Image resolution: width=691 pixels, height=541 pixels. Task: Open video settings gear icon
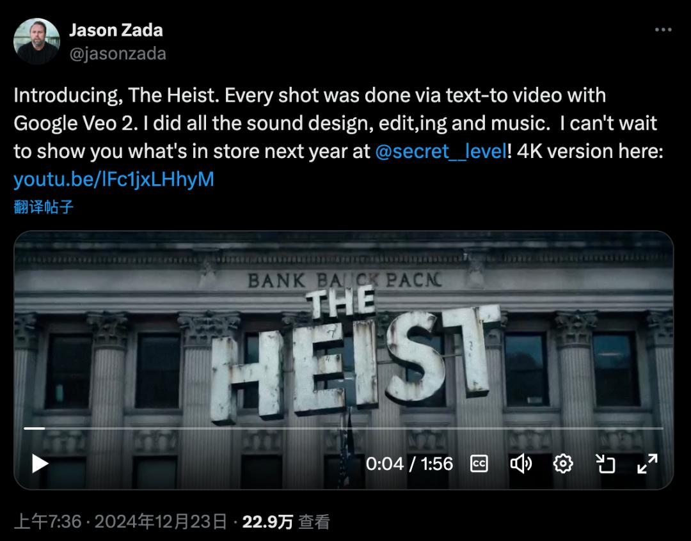563,464
